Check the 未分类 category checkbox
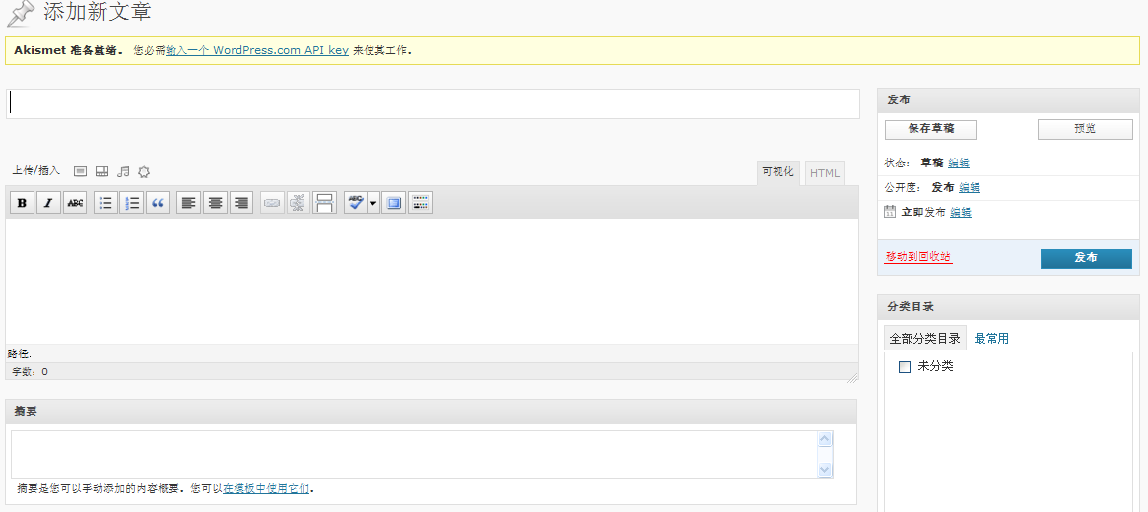Screen dimensions: 1148x512 [904, 367]
